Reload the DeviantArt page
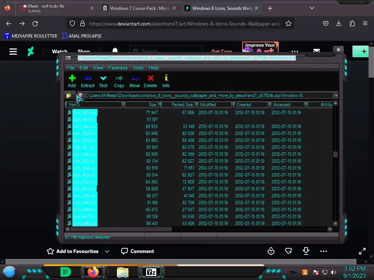 [x=35, y=24]
